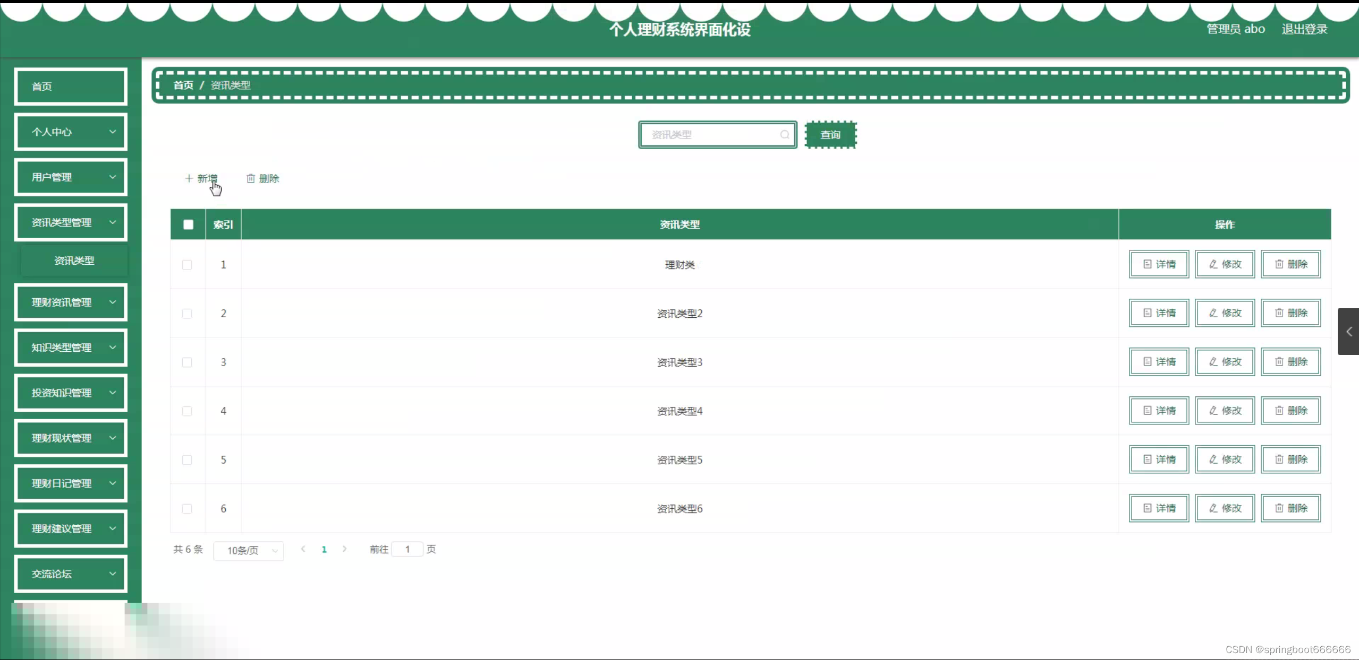The height and width of the screenshot is (660, 1359).
Task: Open 详情 for row 理财类
Action: point(1159,264)
